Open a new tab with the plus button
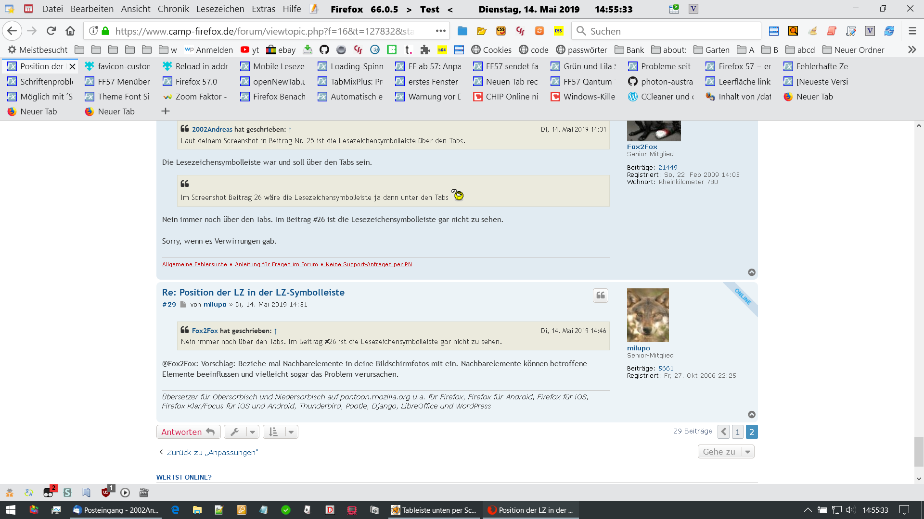The height and width of the screenshot is (519, 924). tap(166, 111)
